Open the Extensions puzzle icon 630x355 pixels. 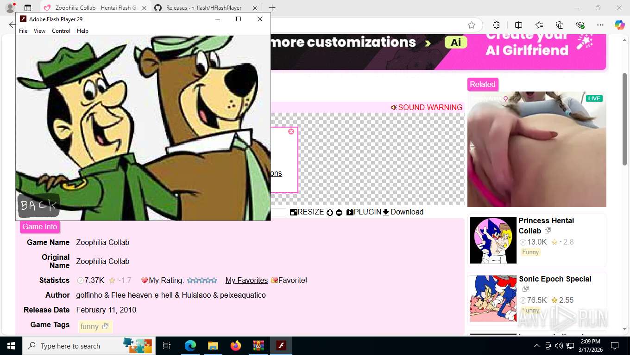(496, 25)
